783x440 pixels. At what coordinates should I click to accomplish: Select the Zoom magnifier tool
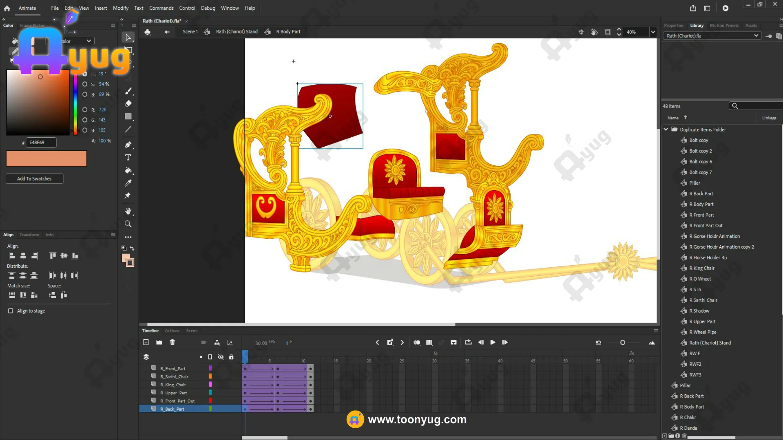[128, 224]
